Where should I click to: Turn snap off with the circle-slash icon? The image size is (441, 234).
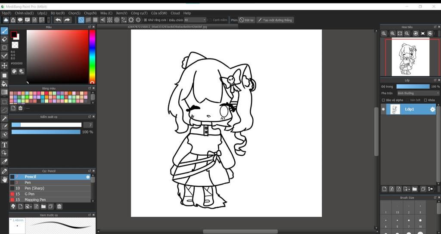pyautogui.click(x=81, y=20)
